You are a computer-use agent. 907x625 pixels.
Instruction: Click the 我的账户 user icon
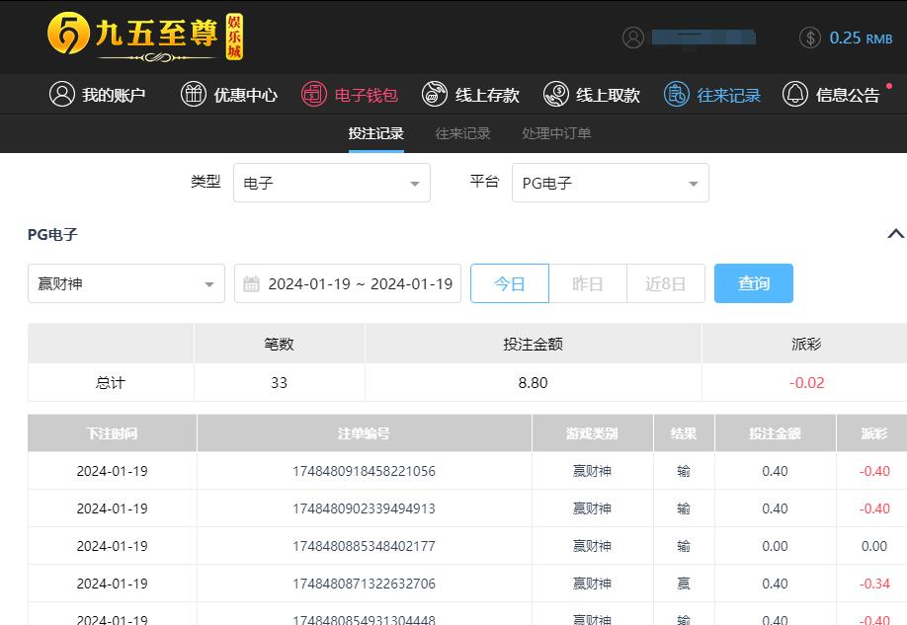click(x=62, y=95)
